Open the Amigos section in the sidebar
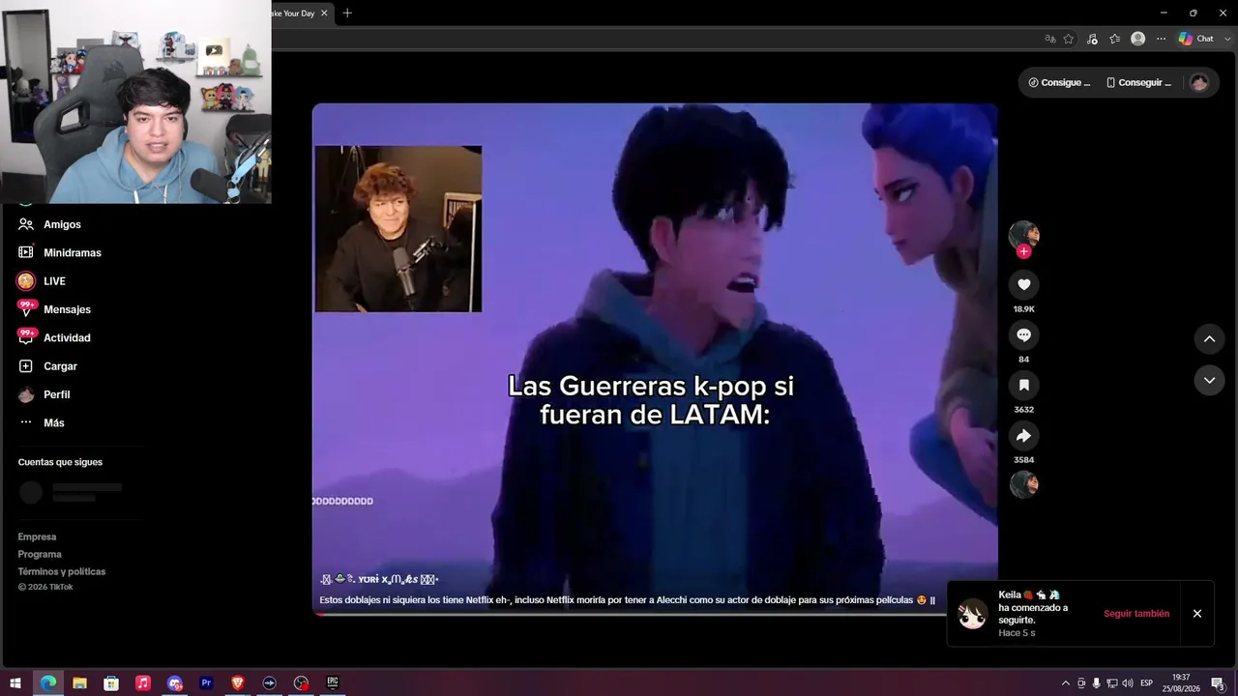 (62, 224)
